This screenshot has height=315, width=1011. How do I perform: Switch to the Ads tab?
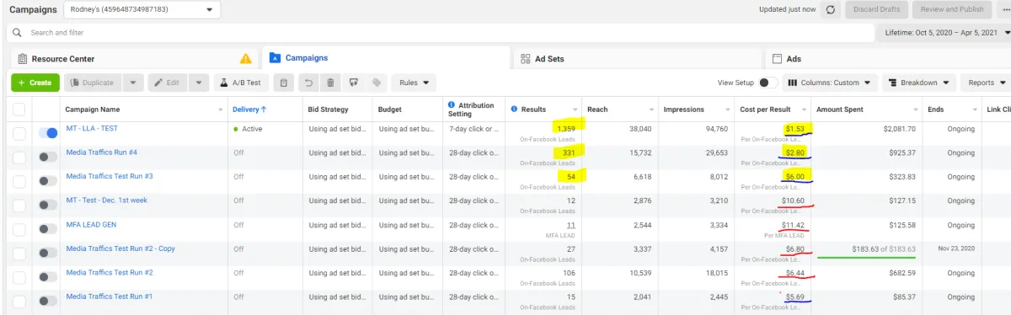(888, 59)
